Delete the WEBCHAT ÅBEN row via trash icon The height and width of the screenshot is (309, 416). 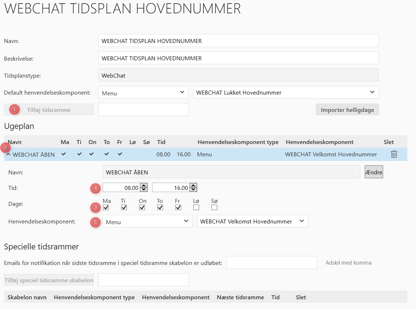pos(394,154)
